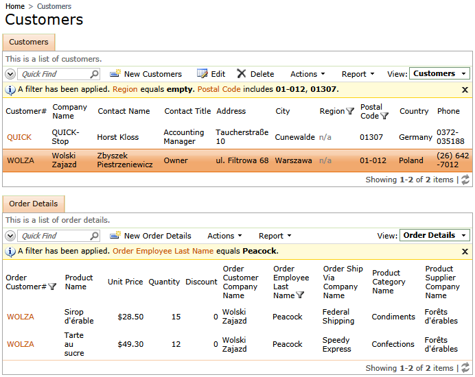Click the New Customers button

(146, 74)
